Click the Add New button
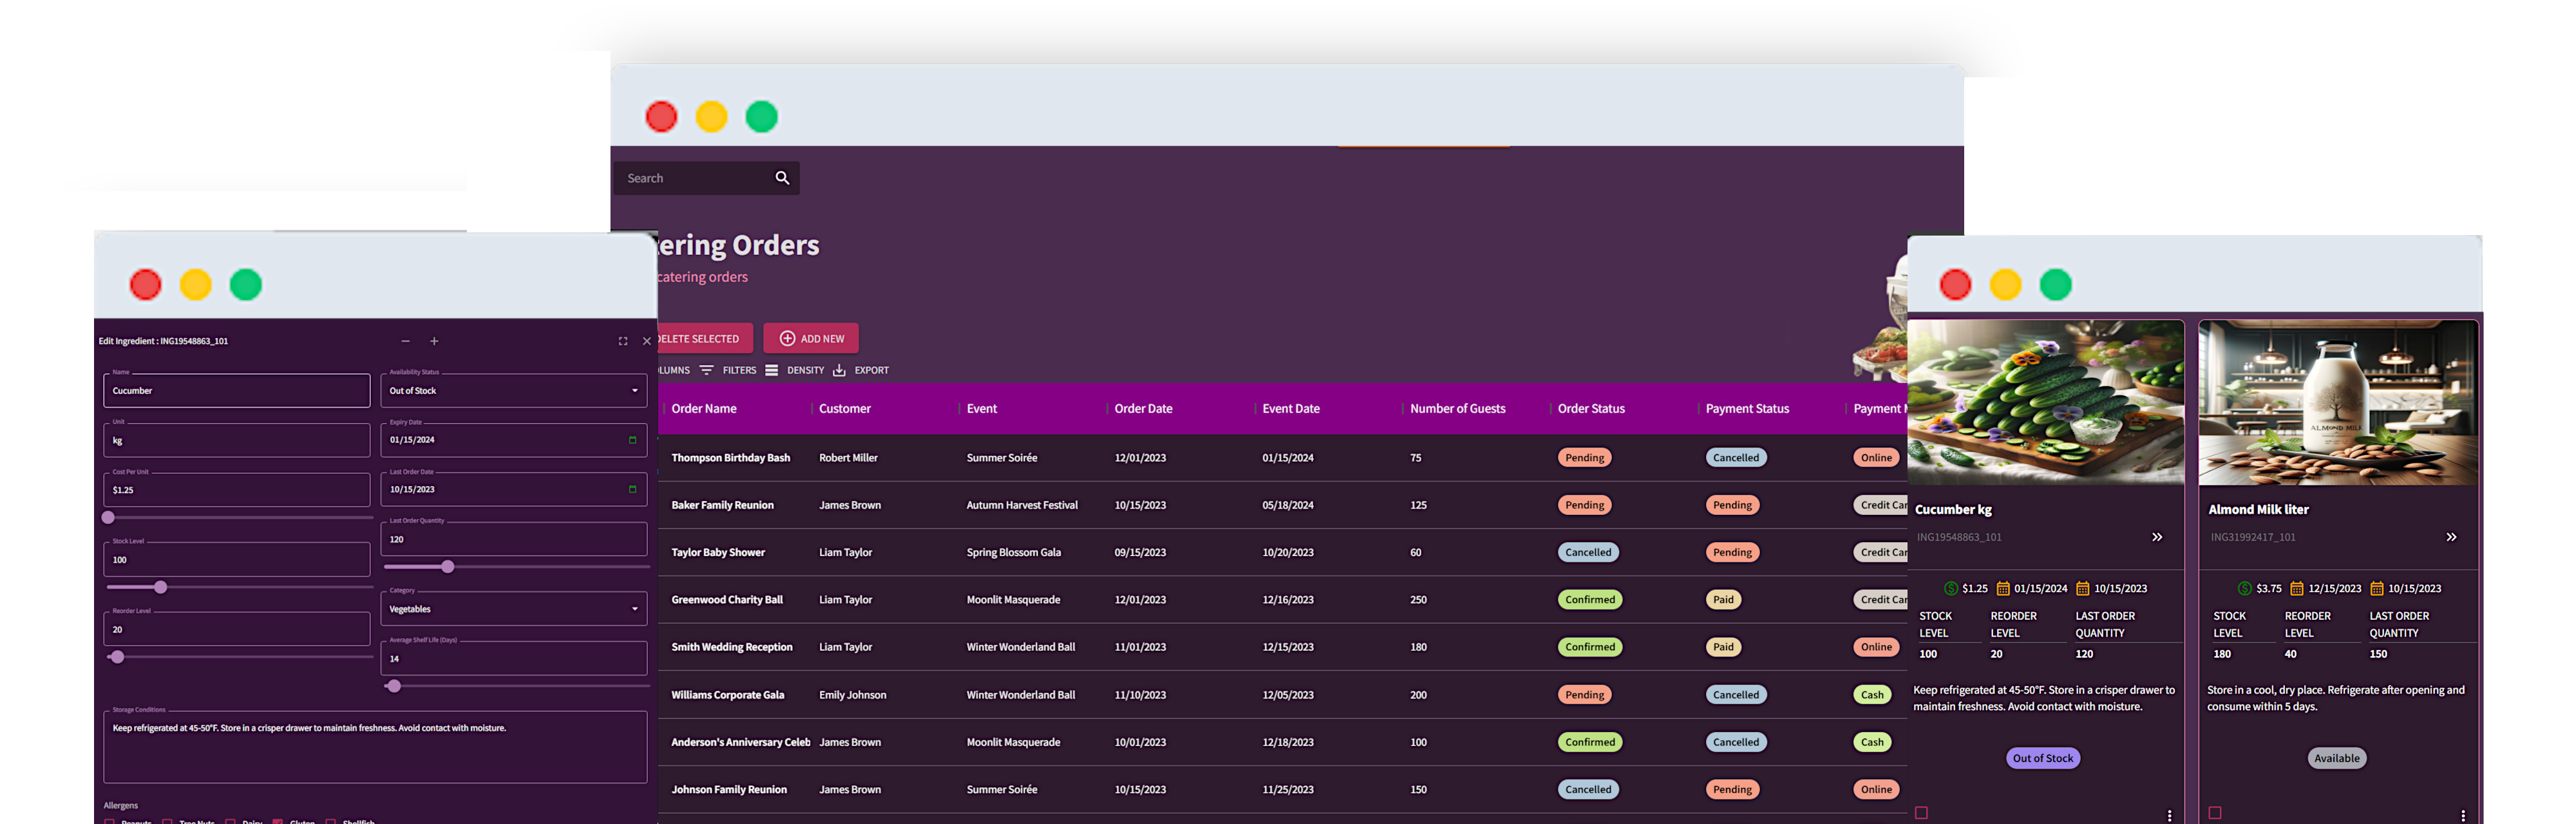Viewport: 2576px width, 824px height. click(811, 338)
